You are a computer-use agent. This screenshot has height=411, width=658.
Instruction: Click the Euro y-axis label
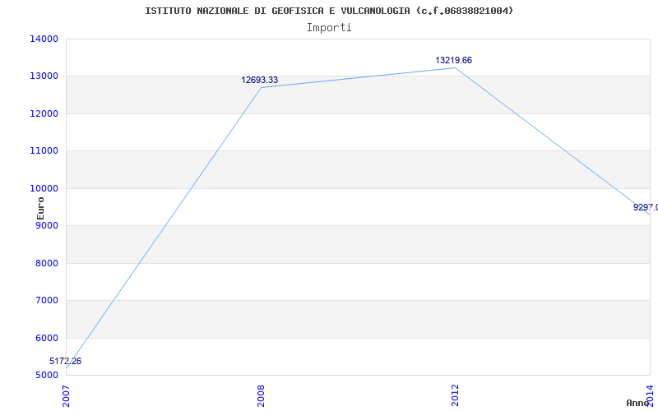(40, 208)
